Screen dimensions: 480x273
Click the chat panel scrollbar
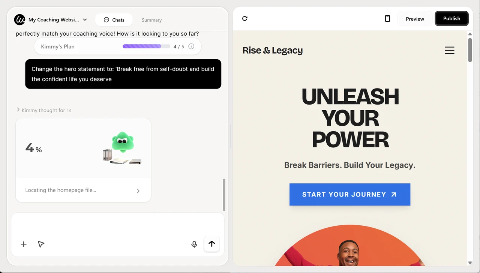pyautogui.click(x=224, y=194)
